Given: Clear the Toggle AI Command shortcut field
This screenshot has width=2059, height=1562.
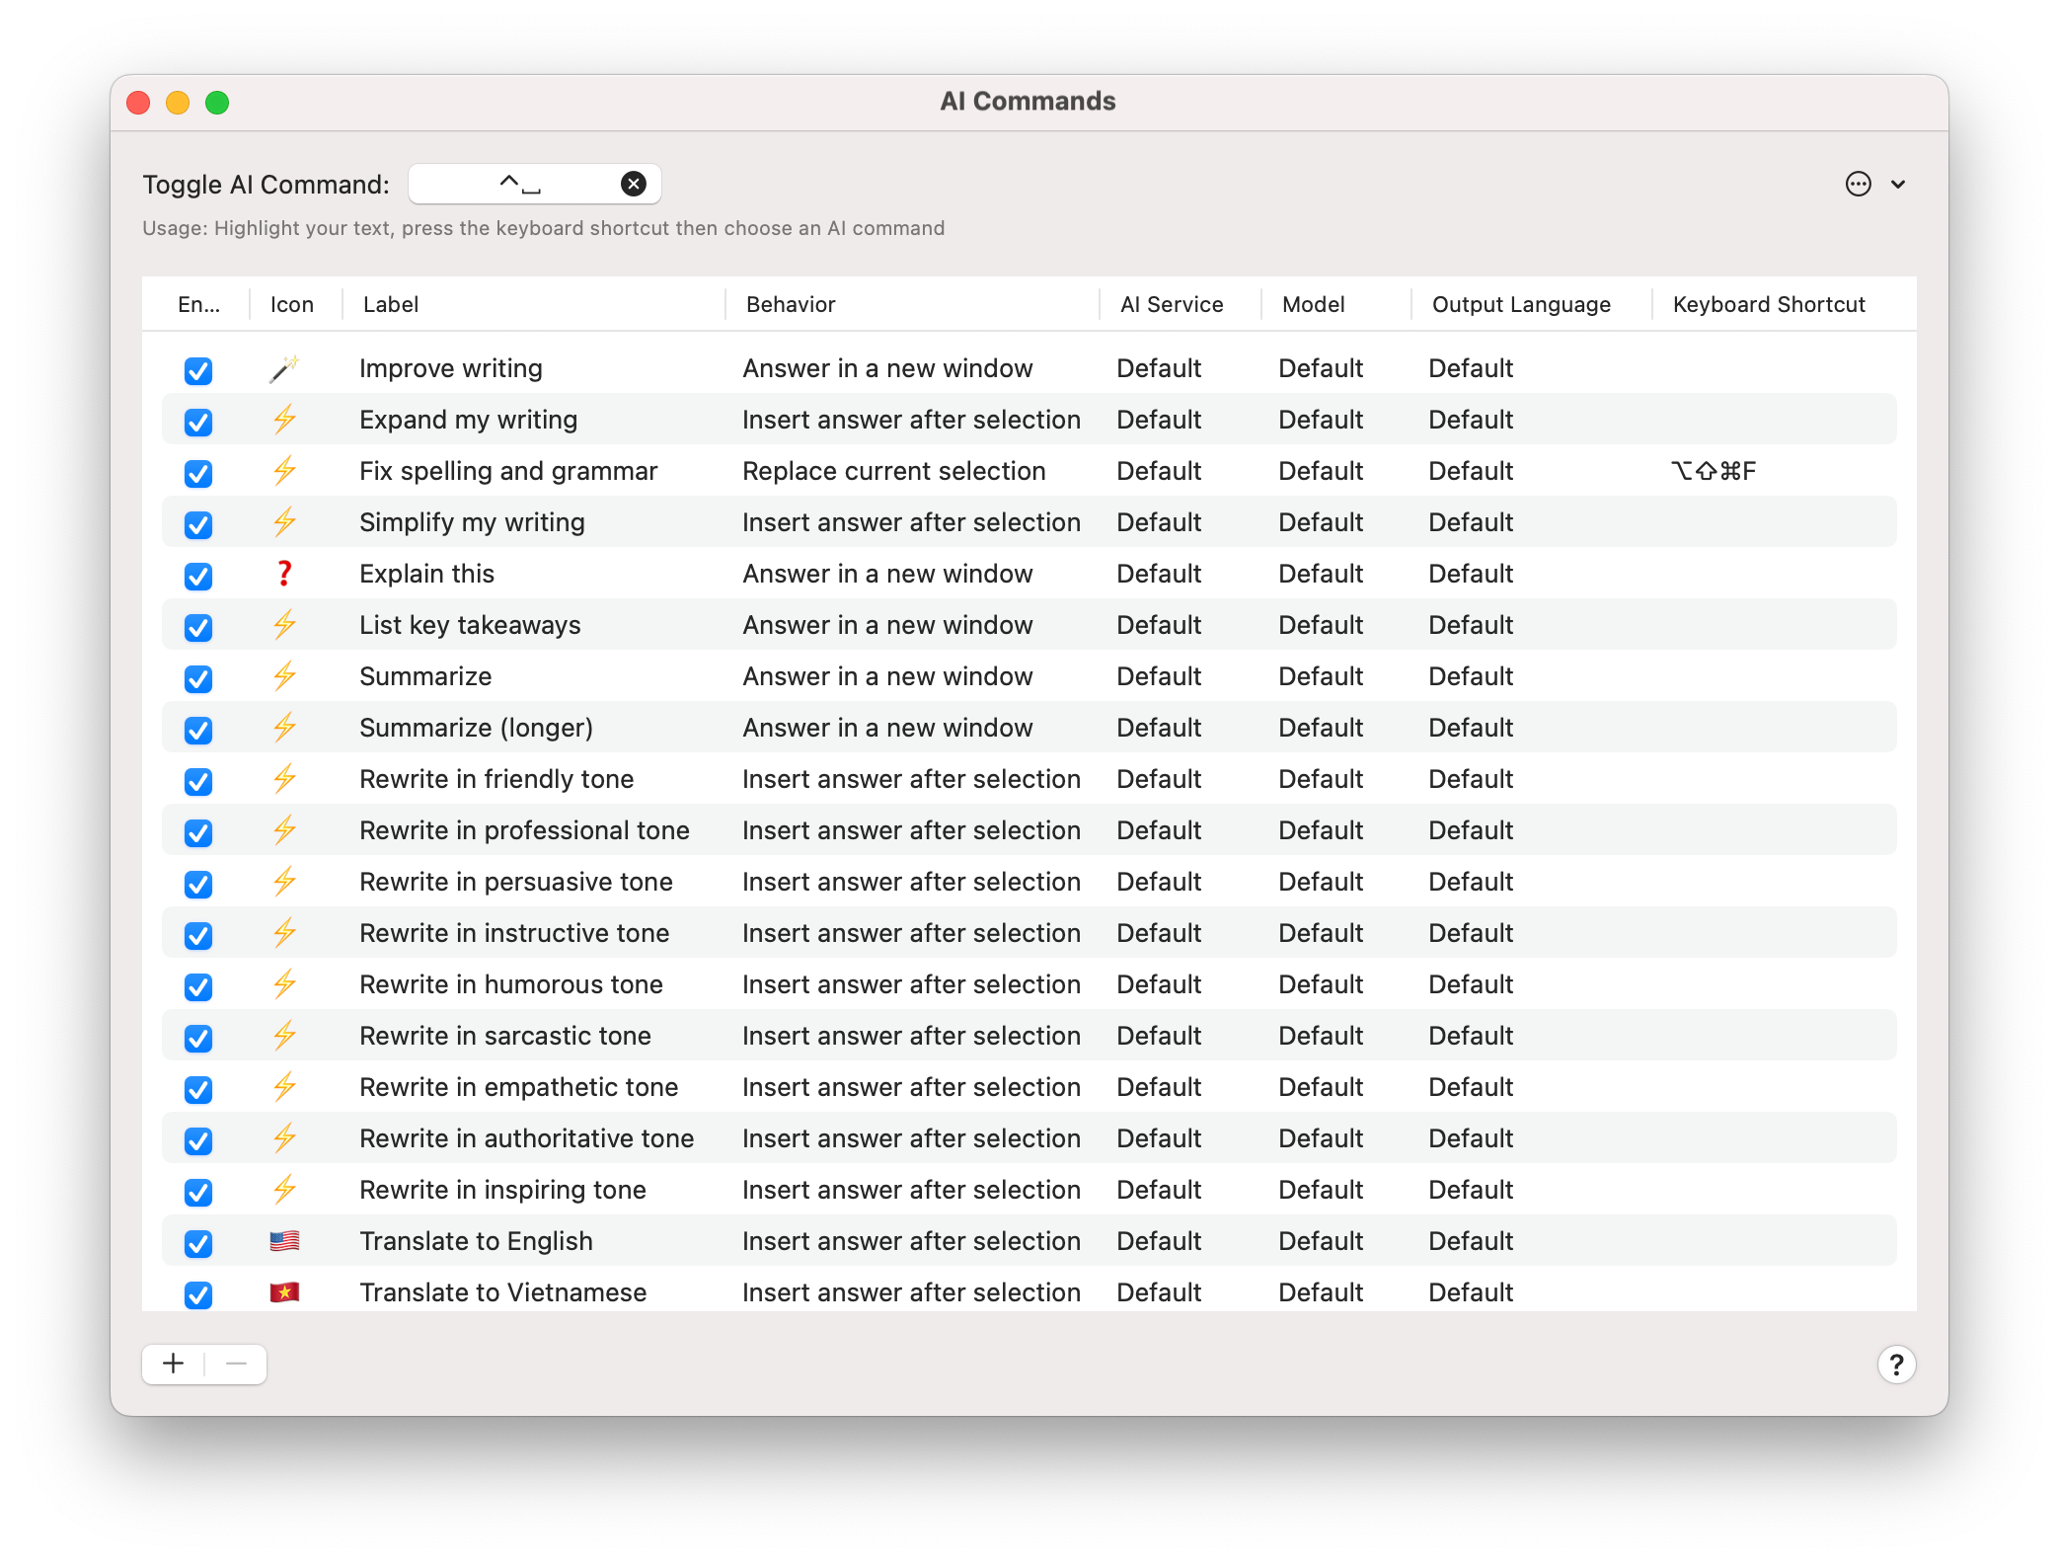Looking at the screenshot, I should (x=633, y=183).
